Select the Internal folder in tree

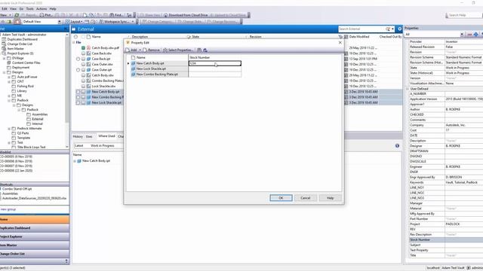tap(37, 123)
